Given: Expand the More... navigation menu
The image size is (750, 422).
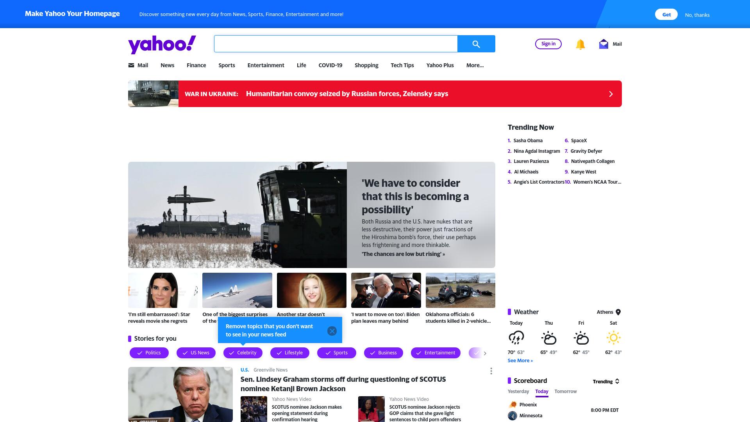Looking at the screenshot, I should 475,65.
